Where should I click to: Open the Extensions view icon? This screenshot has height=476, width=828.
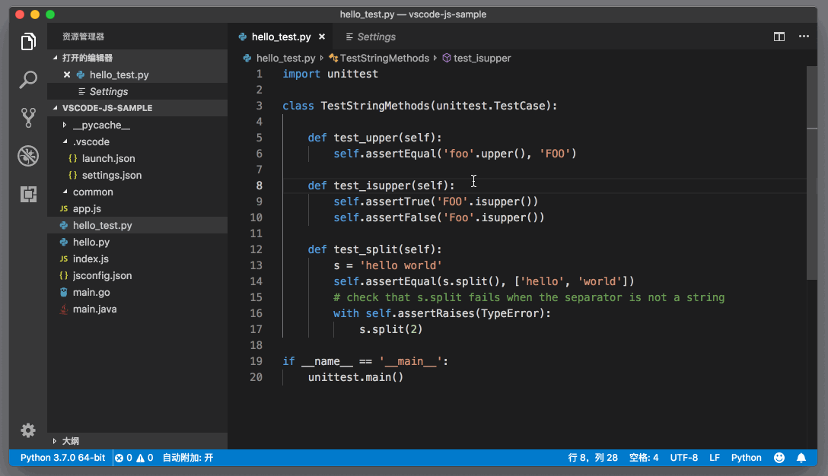(28, 194)
